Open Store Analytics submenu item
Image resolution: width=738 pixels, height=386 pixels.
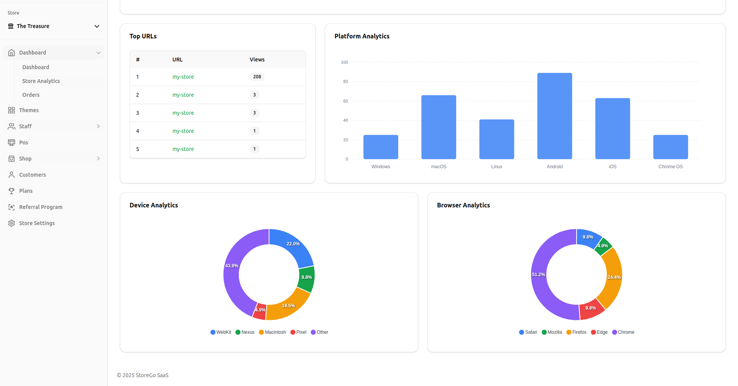41,81
